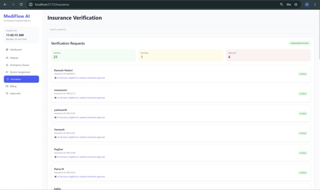The width and height of the screenshot is (320, 190).
Task: Open the zoom magnifier icon in address bar
Action: [281, 4]
